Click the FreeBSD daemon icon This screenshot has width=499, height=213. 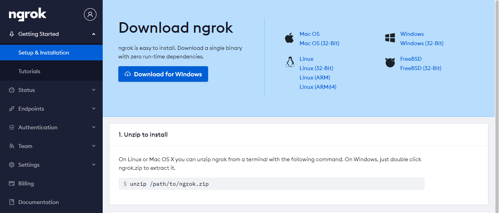[x=390, y=62]
